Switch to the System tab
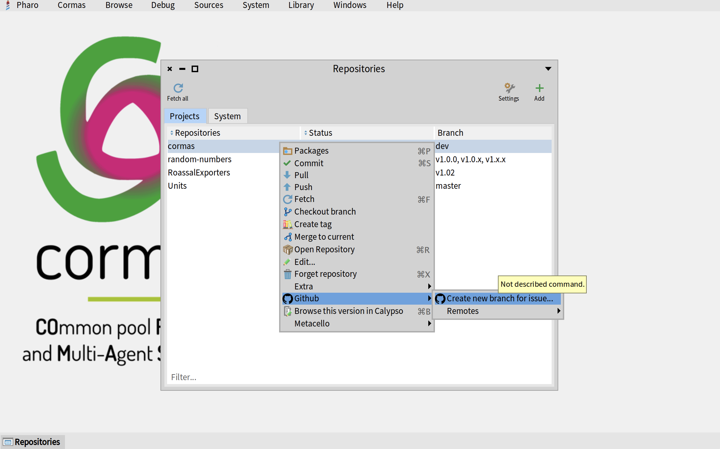Image resolution: width=720 pixels, height=449 pixels. click(x=227, y=116)
